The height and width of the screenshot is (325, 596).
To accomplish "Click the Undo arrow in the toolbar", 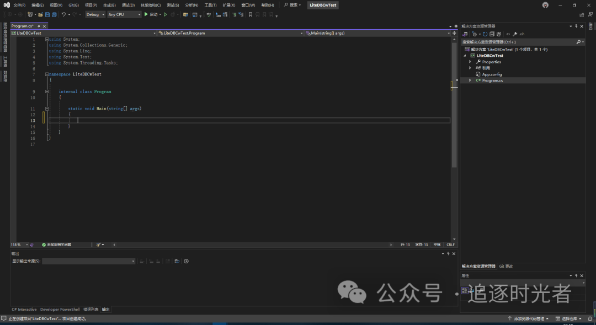I will pyautogui.click(x=64, y=14).
